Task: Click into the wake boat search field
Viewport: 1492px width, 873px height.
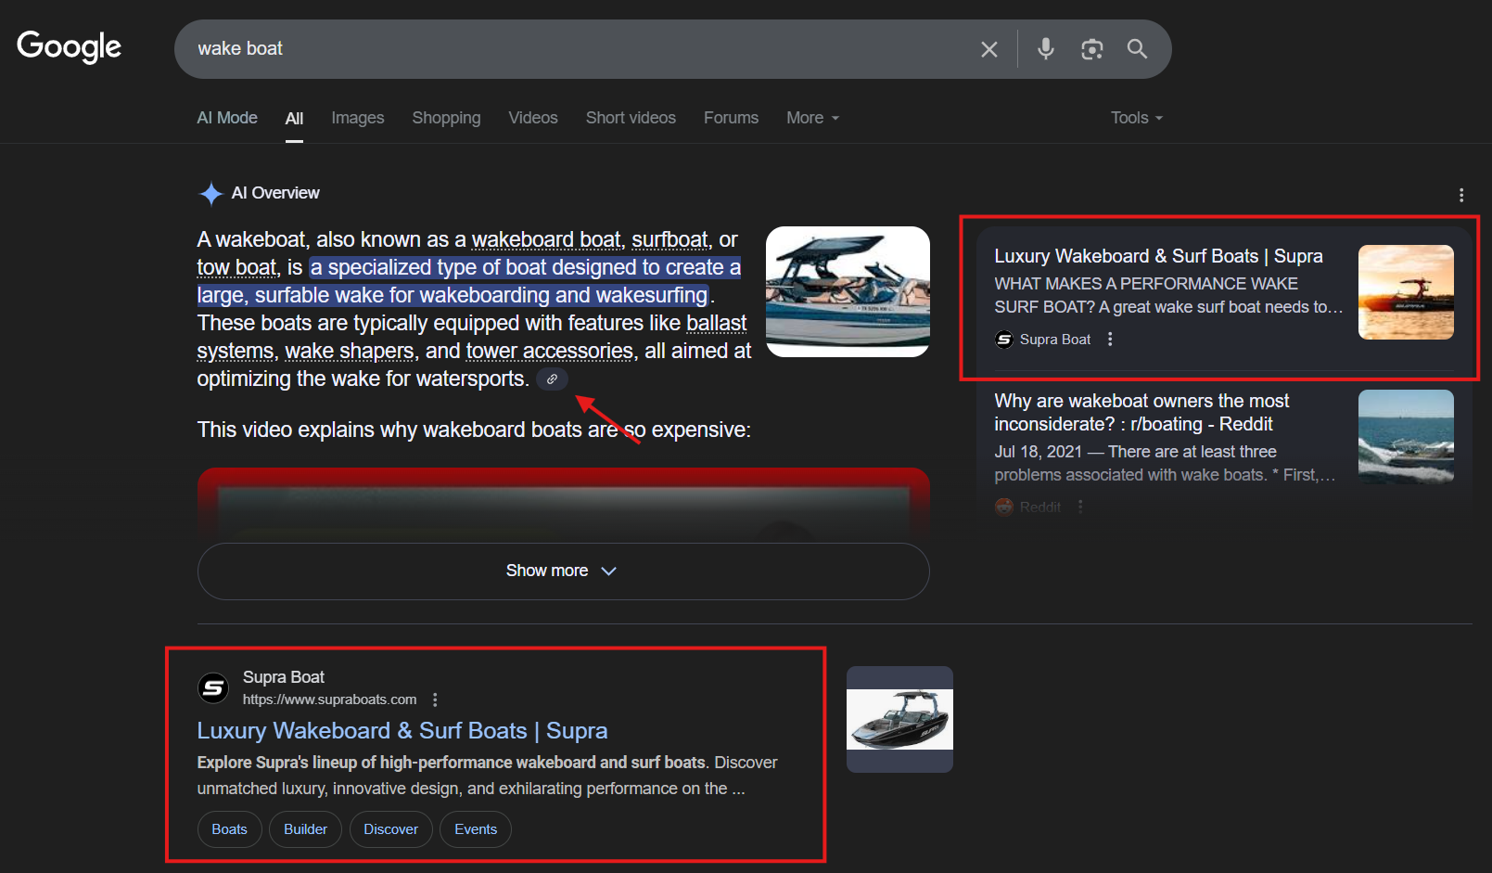Action: click(575, 49)
